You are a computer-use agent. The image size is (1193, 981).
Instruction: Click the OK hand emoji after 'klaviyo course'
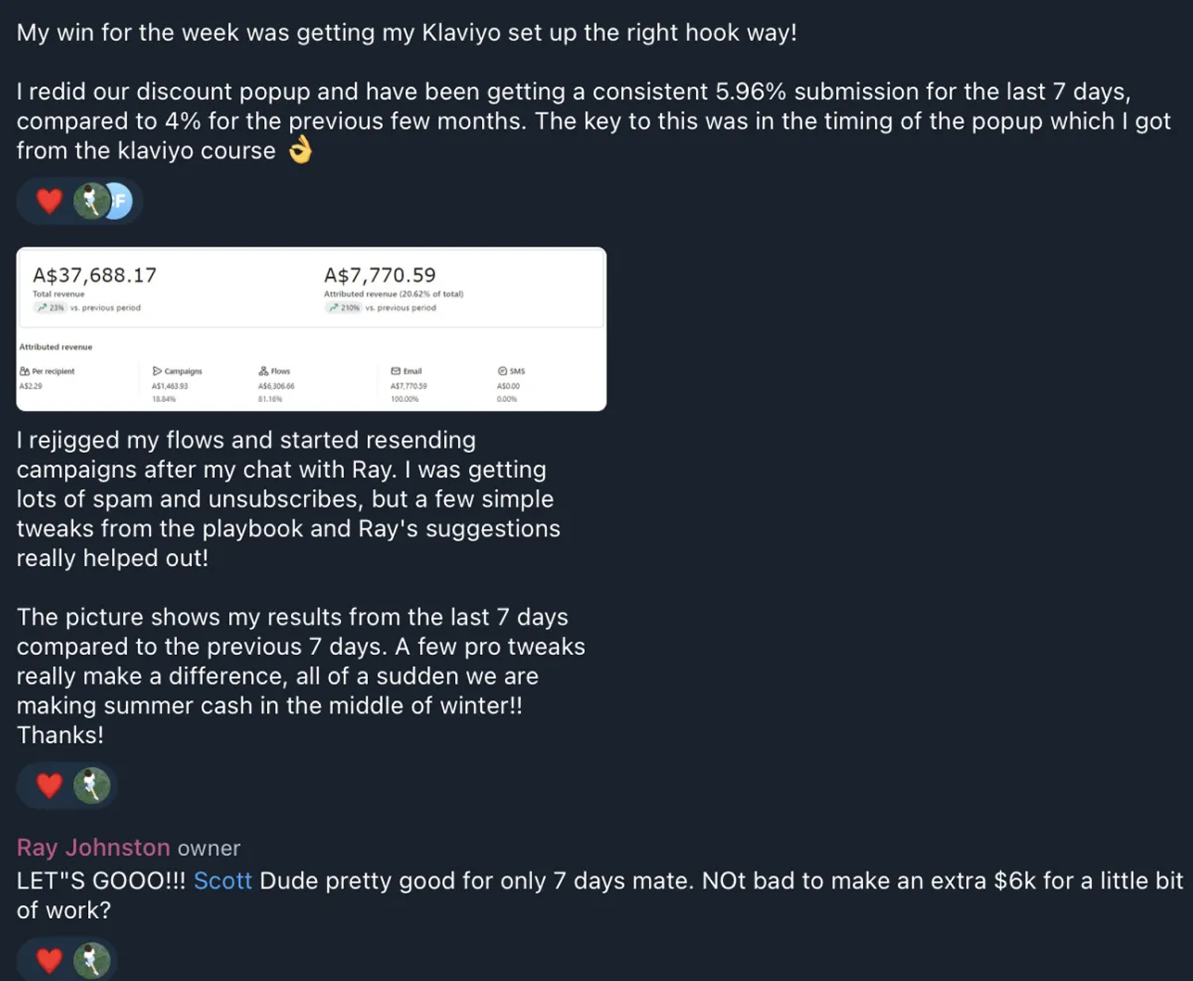tap(301, 150)
